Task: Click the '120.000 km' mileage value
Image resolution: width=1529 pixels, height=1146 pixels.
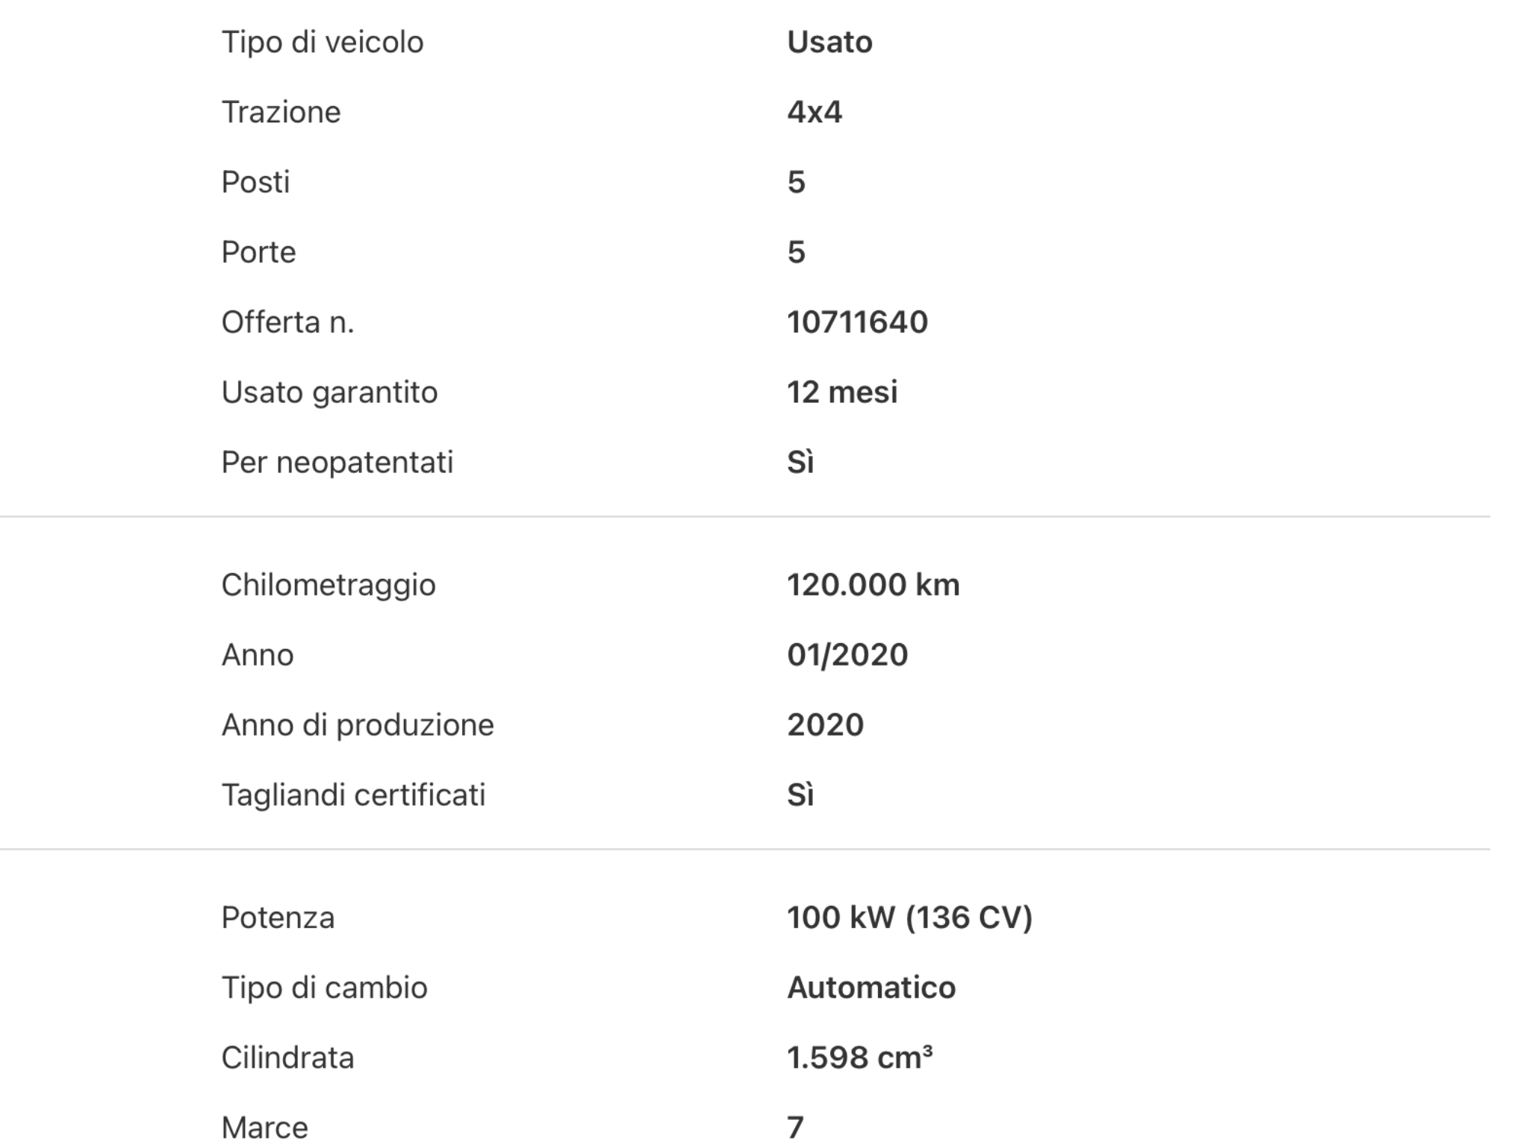Action: [874, 585]
